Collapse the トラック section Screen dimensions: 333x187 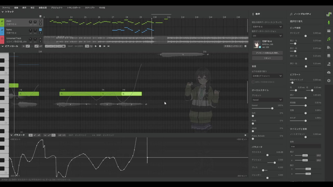[x=2, y=12]
